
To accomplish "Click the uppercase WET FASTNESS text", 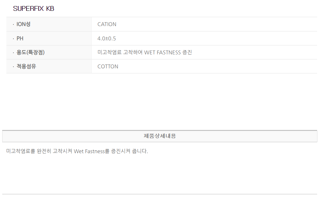I will [x=162, y=52].
